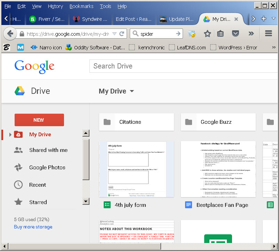Click the sidebar scrollbar down arrow
This screenshot has width=279, height=251.
(86, 201)
